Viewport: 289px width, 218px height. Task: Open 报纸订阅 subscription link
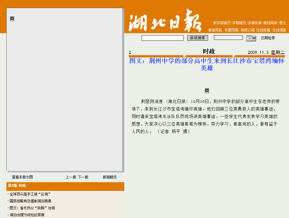pyautogui.click(x=248, y=30)
